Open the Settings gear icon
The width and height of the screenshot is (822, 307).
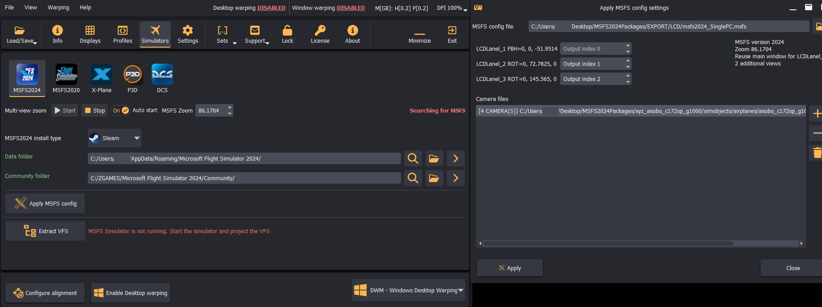[188, 34]
